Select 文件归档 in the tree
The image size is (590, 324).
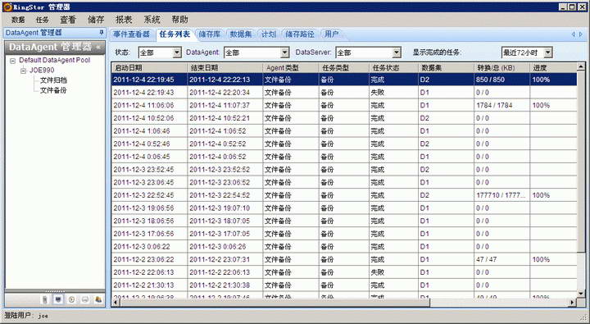(53, 80)
